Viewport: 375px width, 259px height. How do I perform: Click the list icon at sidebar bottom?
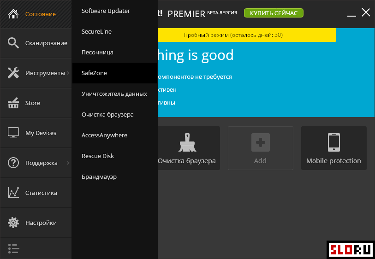click(14, 248)
